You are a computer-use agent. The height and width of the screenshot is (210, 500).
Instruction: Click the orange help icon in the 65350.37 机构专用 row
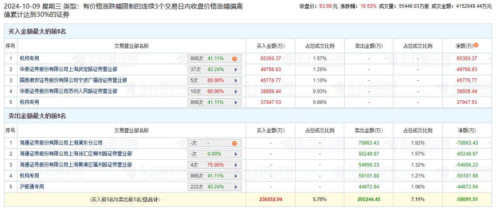(x=234, y=59)
